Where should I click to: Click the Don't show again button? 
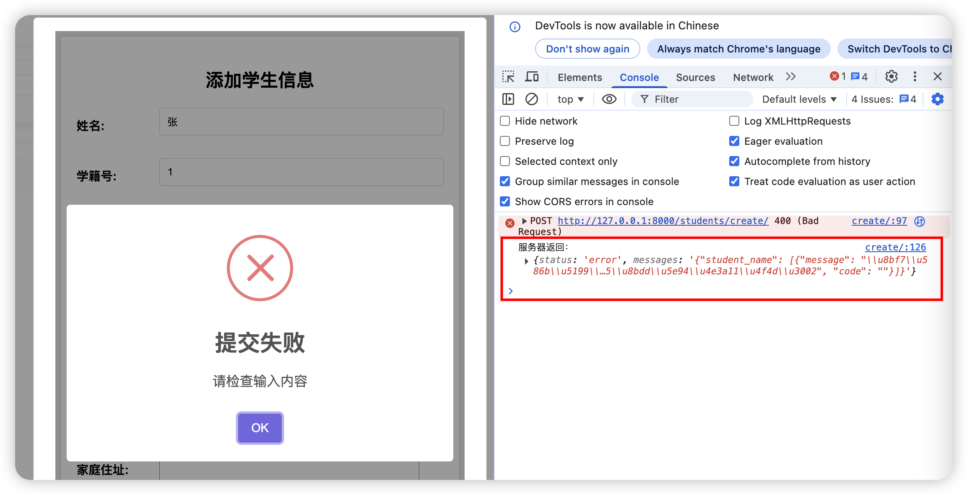tap(587, 49)
